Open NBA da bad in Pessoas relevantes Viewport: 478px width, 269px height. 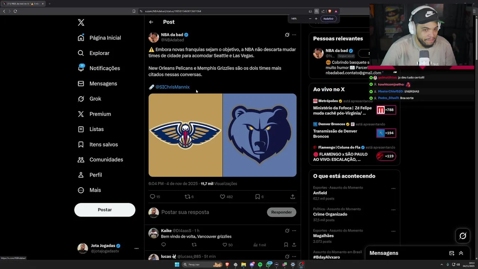click(x=336, y=50)
